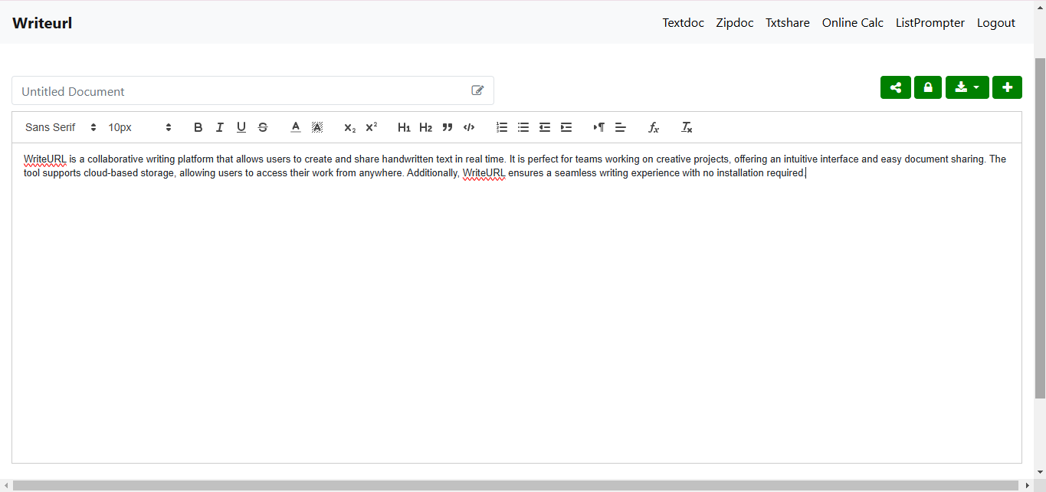Insert a formula

[654, 127]
